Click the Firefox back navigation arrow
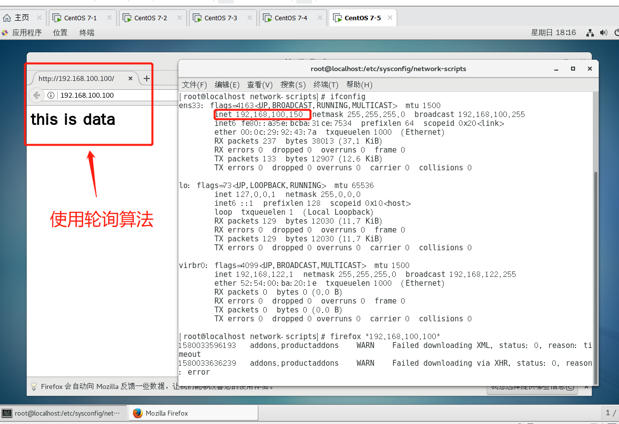 tap(37, 95)
